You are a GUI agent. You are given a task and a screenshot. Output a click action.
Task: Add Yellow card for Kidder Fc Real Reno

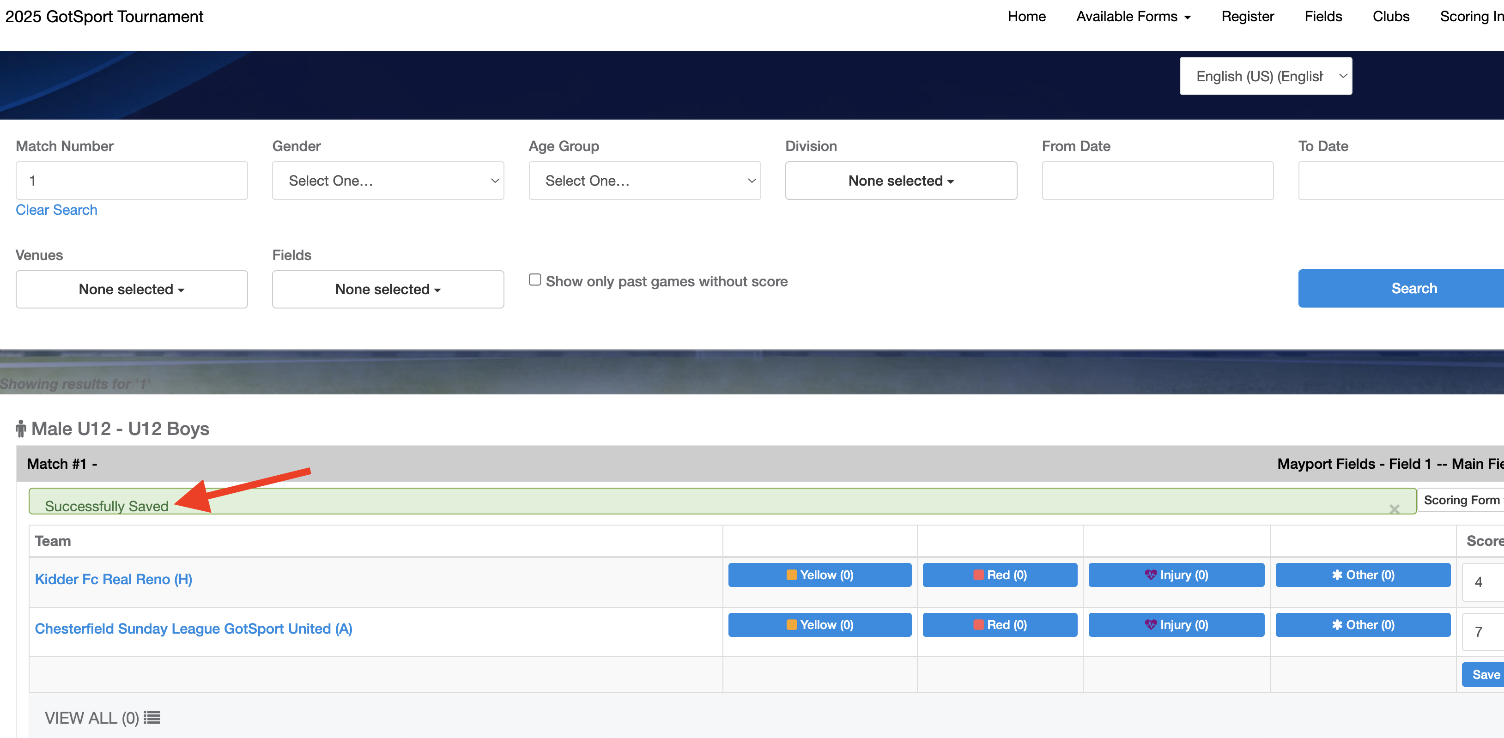click(x=820, y=575)
